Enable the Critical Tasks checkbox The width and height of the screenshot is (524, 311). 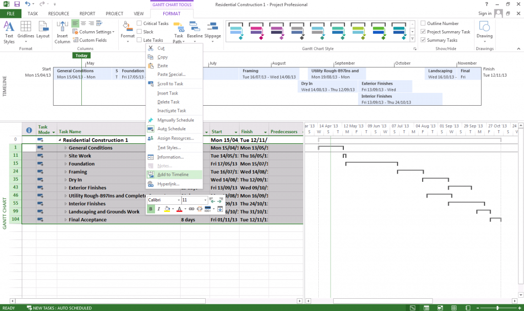click(140, 23)
